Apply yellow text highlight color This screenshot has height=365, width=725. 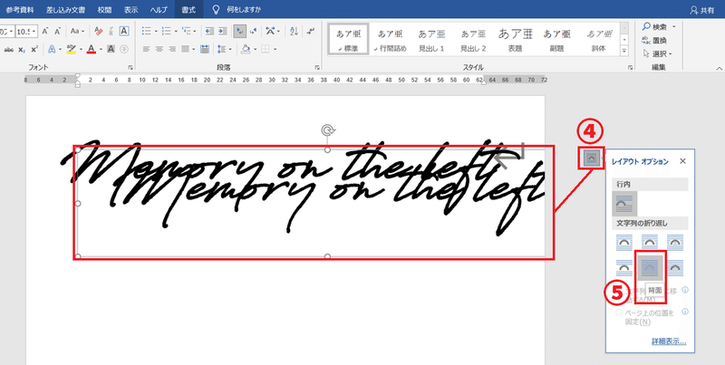[72, 49]
